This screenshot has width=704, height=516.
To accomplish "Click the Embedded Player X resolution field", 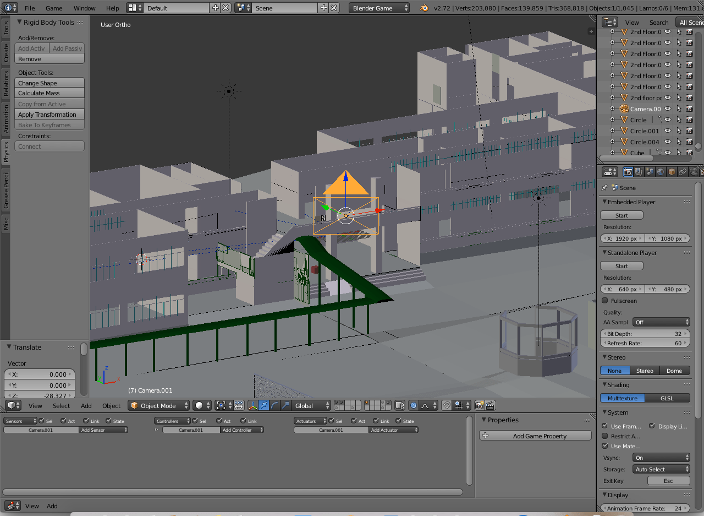I will (623, 238).
